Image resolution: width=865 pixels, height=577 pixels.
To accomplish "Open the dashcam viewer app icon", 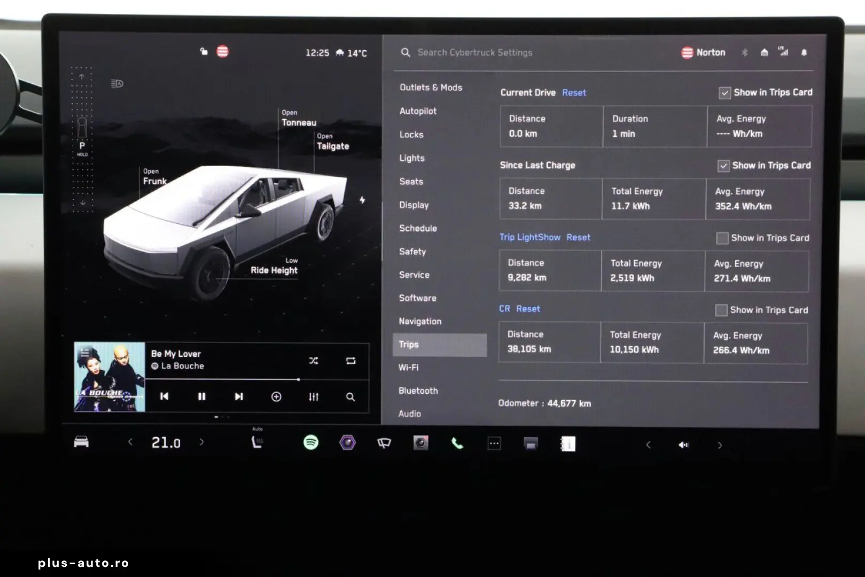I will (x=531, y=443).
